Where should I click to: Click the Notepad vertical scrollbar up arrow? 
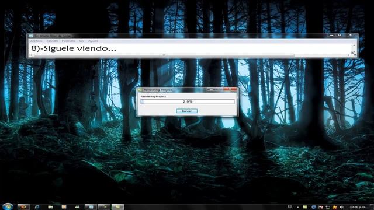354,45
